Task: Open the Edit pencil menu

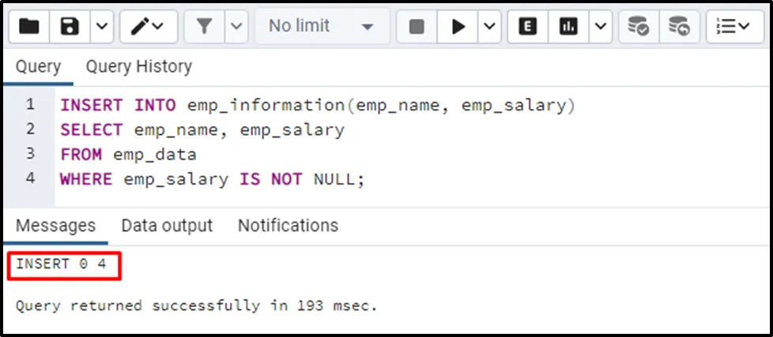Action: pyautogui.click(x=148, y=27)
